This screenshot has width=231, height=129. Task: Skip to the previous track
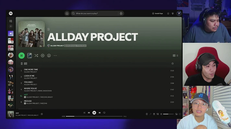click(x=89, y=113)
